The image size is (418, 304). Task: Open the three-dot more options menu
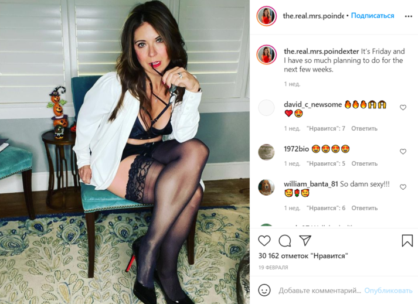pyautogui.click(x=409, y=16)
